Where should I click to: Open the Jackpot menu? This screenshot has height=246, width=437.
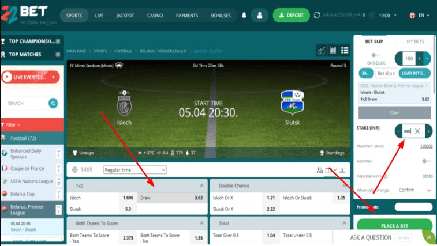[x=125, y=16]
